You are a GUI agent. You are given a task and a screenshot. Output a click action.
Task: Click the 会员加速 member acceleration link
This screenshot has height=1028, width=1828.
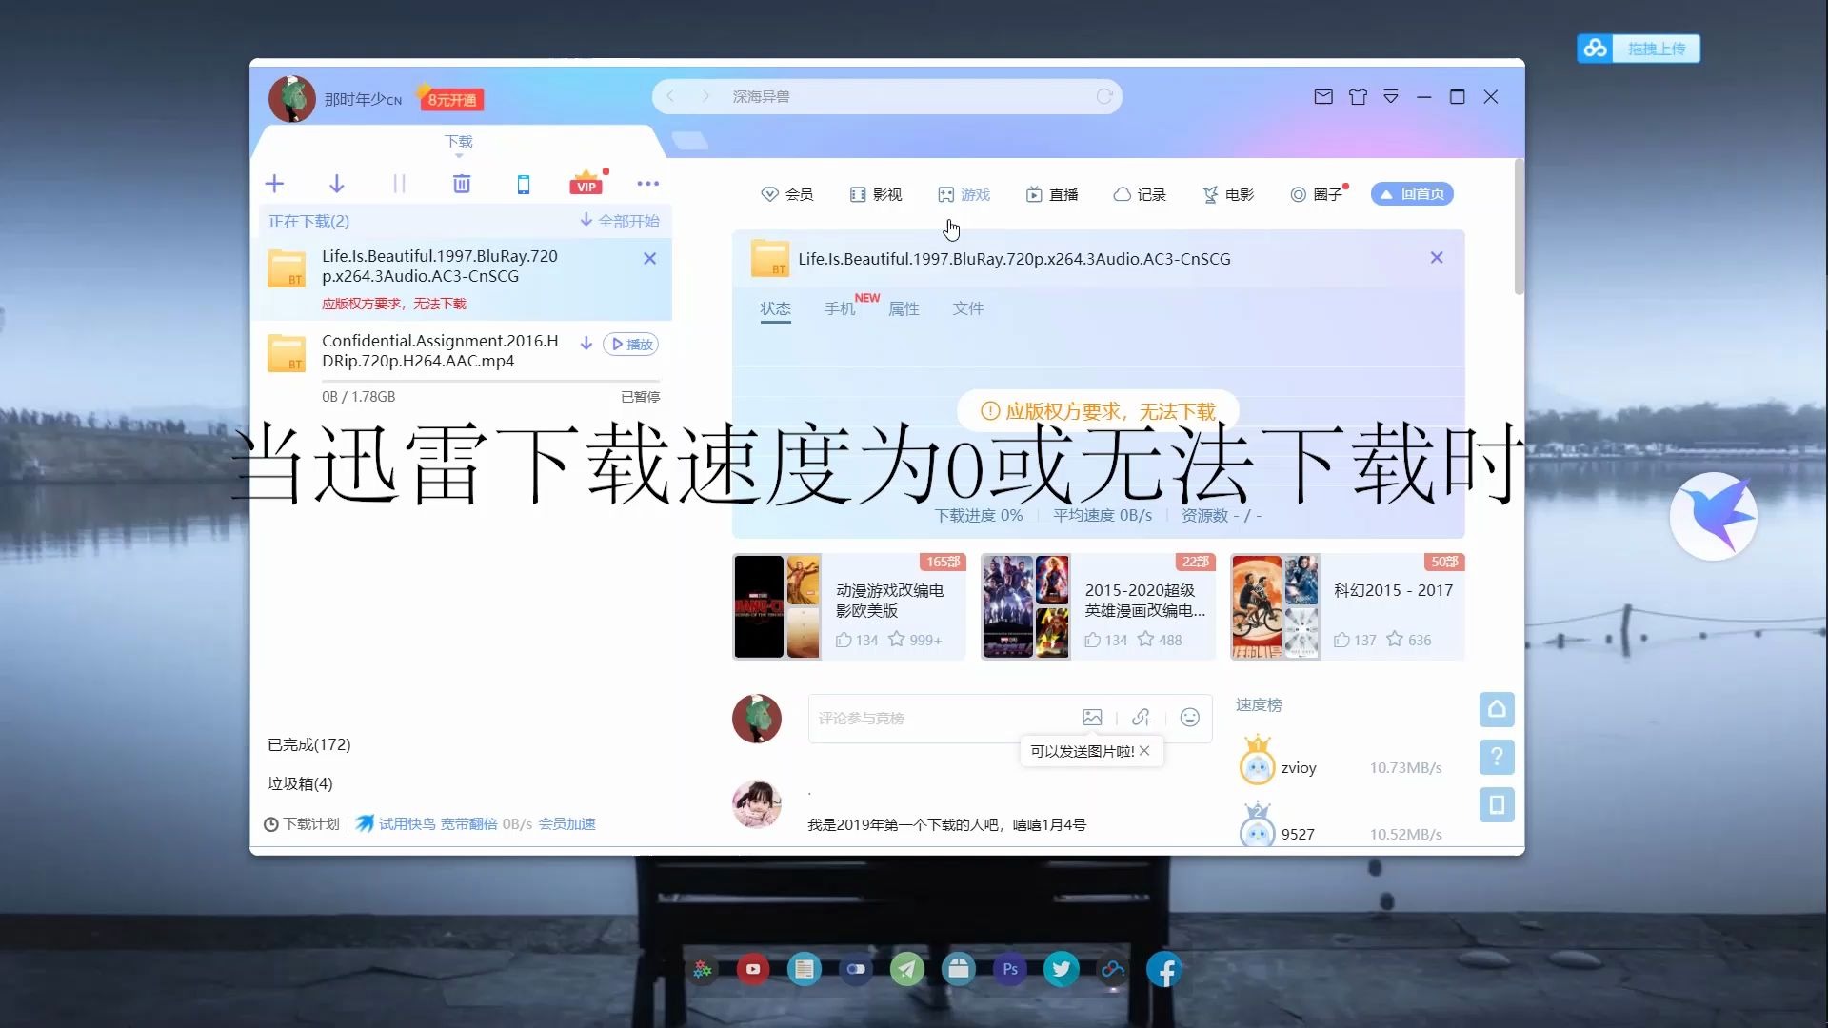click(567, 824)
